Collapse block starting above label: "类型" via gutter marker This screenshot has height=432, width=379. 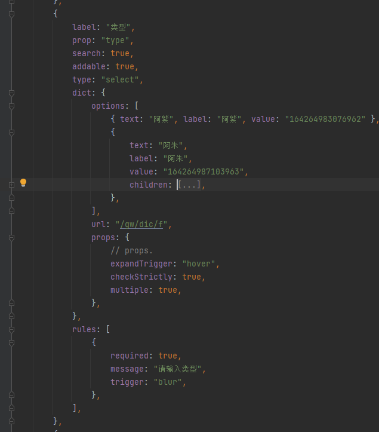pyautogui.click(x=11, y=14)
